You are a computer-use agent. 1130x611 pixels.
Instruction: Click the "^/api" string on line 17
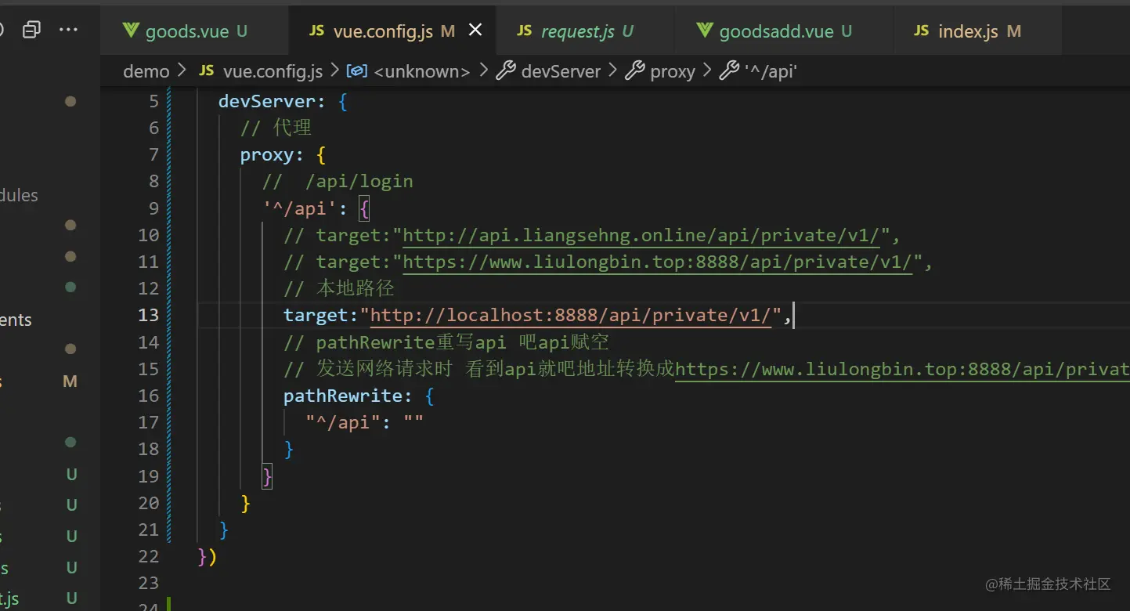coord(343,422)
